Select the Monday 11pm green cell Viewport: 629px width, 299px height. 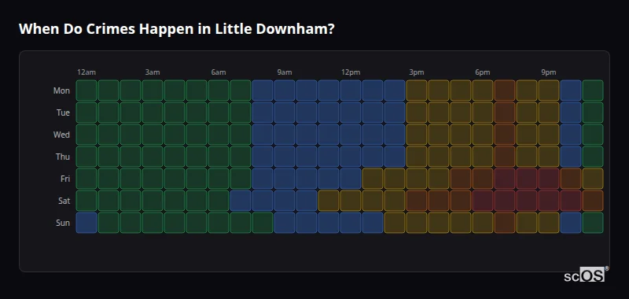[593, 90]
